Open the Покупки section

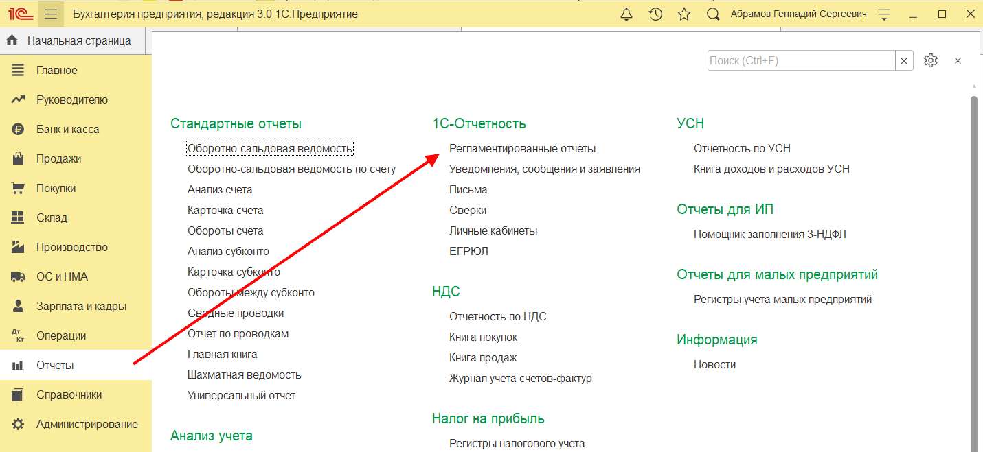56,188
